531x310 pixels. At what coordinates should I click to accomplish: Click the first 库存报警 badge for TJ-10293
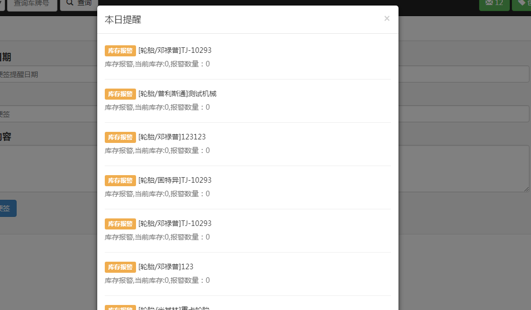click(120, 50)
